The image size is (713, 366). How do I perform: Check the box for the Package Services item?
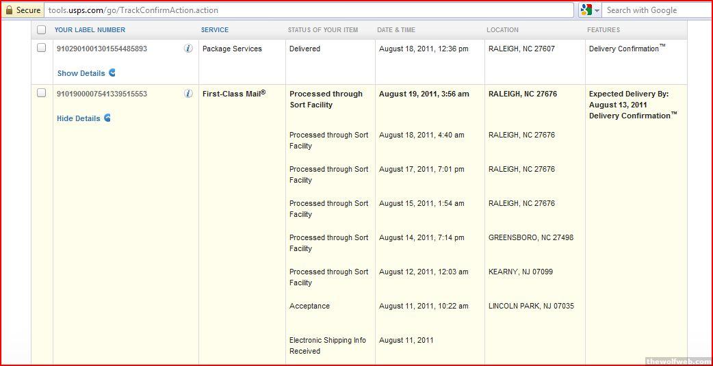[42, 49]
